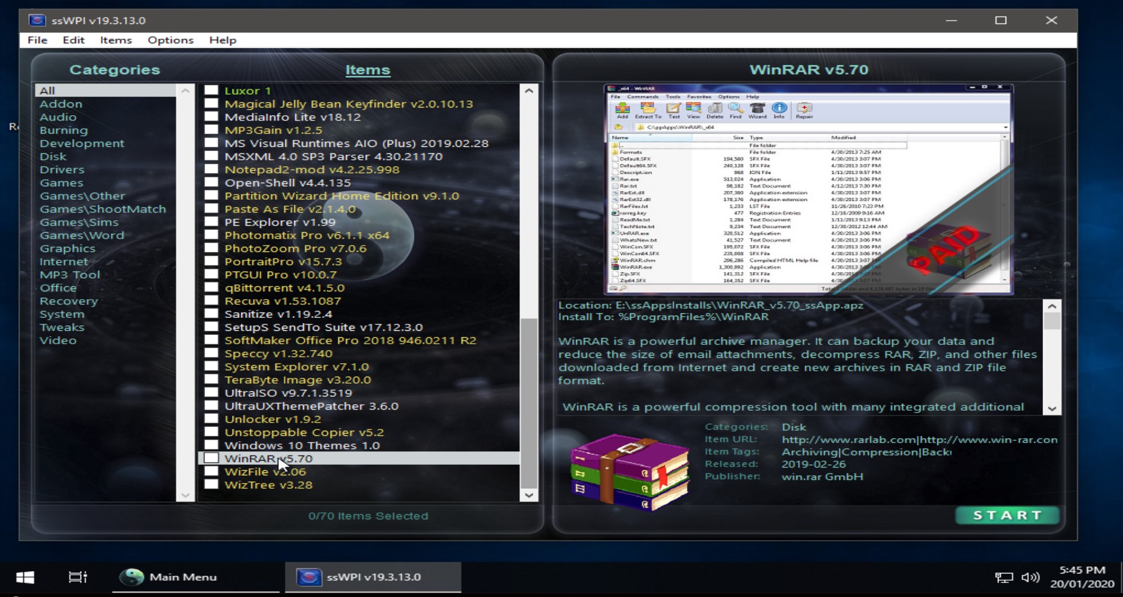
Task: Tick UltraISO v9.7.1.3519 checkbox
Action: [211, 393]
